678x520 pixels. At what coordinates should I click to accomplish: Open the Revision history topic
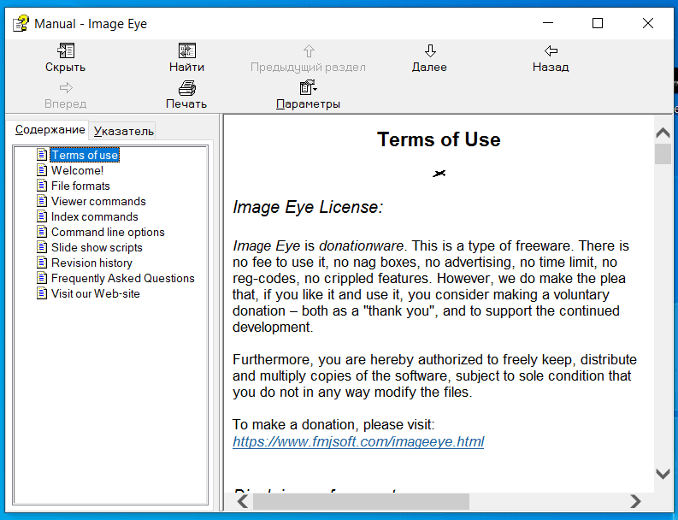click(91, 263)
